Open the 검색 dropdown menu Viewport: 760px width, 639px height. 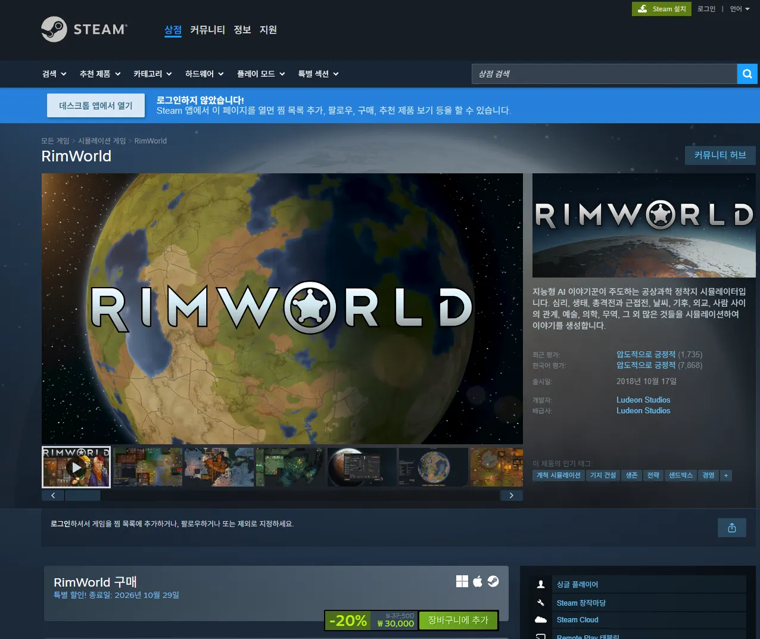[54, 74]
